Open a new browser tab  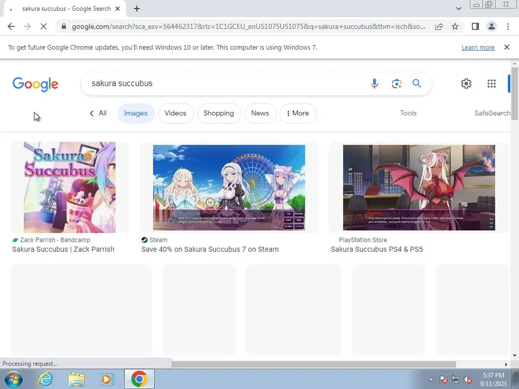click(x=137, y=9)
